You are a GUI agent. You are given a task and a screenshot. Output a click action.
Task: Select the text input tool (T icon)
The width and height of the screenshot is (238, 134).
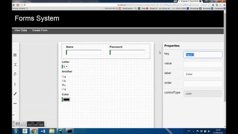(x=15, y=64)
